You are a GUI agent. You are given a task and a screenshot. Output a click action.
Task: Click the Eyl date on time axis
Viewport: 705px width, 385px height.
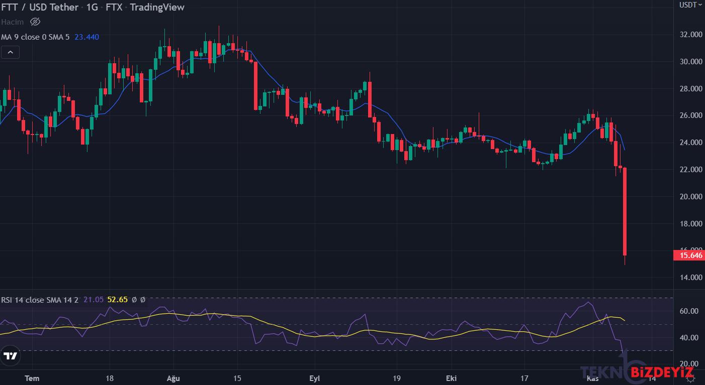(315, 378)
